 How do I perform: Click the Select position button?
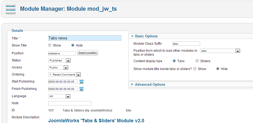pyautogui.click(x=88, y=53)
